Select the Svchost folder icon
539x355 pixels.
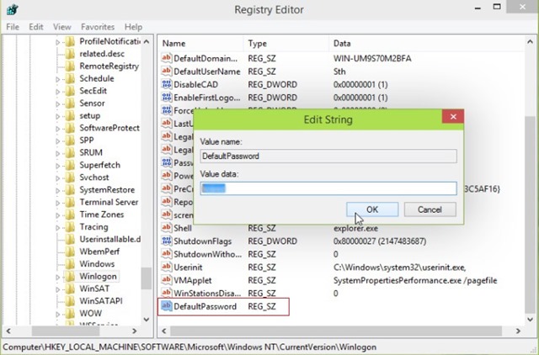click(x=70, y=177)
